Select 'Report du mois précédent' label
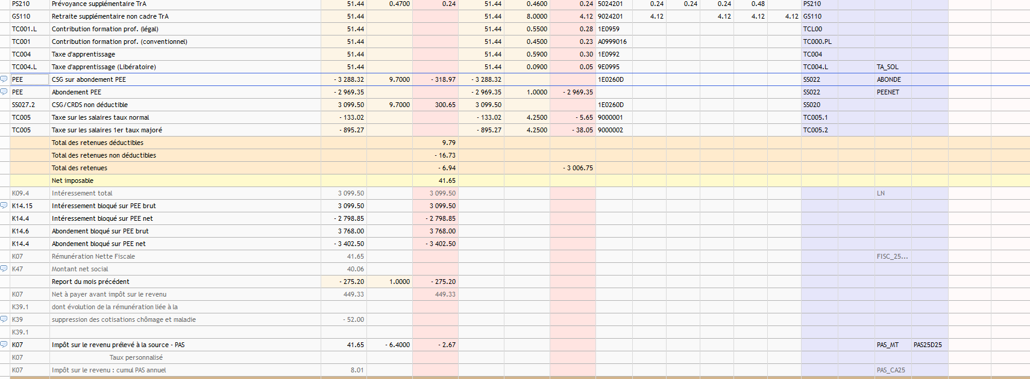Image resolution: width=1030 pixels, height=379 pixels. click(x=90, y=282)
